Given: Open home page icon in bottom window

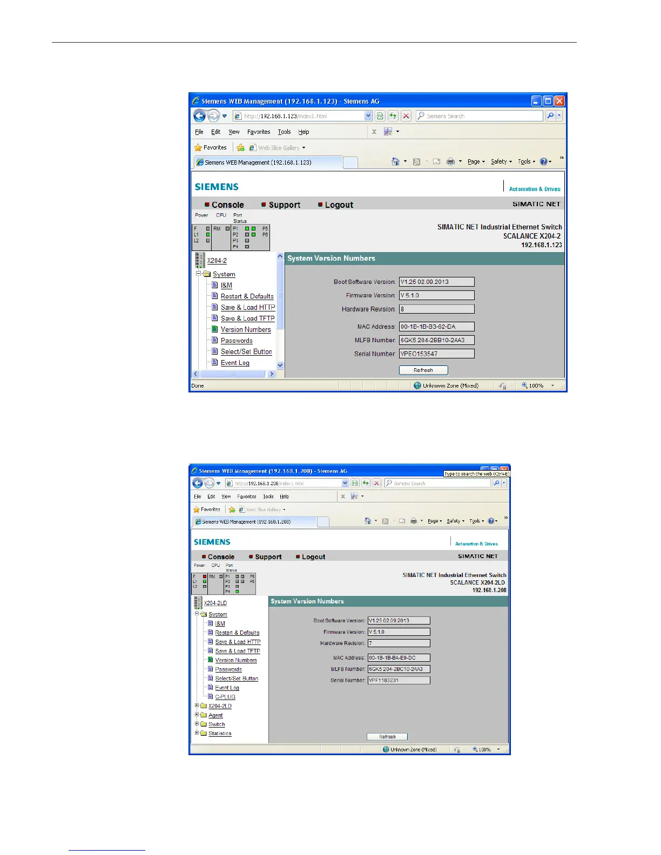Looking at the screenshot, I should click(x=368, y=521).
